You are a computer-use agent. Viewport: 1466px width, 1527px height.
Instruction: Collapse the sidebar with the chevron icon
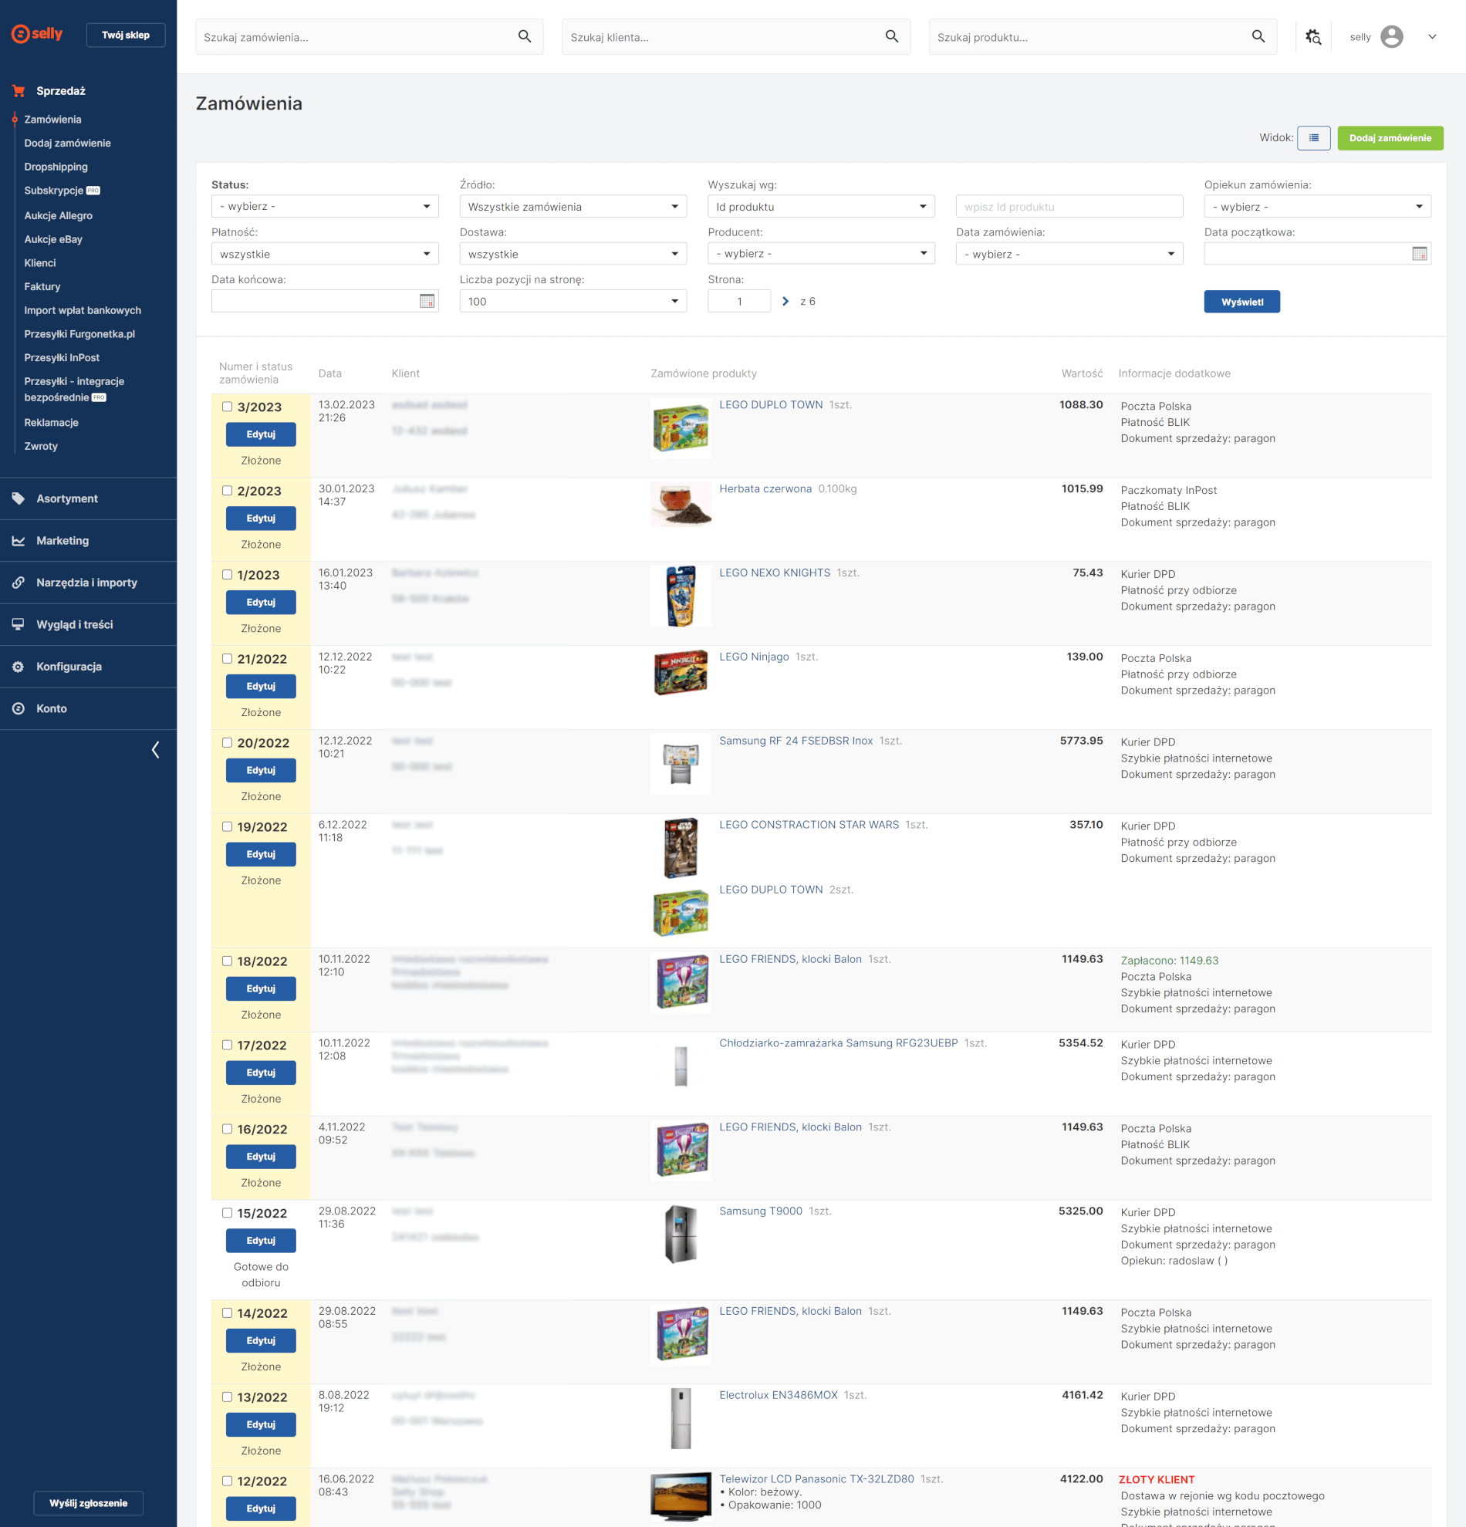pyautogui.click(x=155, y=749)
